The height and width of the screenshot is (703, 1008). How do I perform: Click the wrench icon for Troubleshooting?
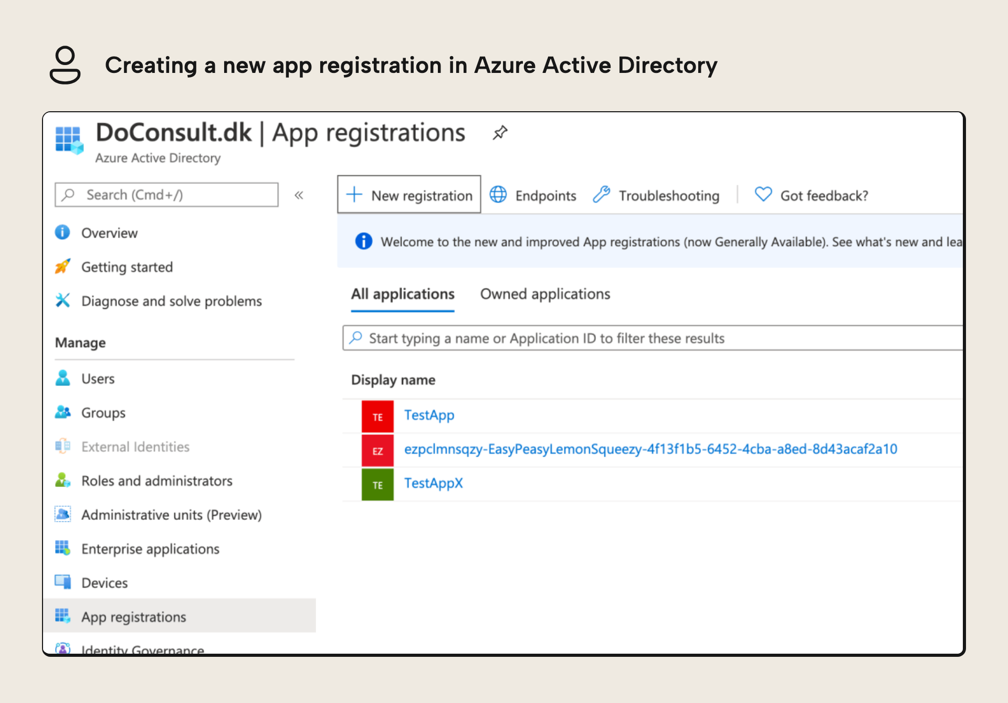pyautogui.click(x=602, y=195)
